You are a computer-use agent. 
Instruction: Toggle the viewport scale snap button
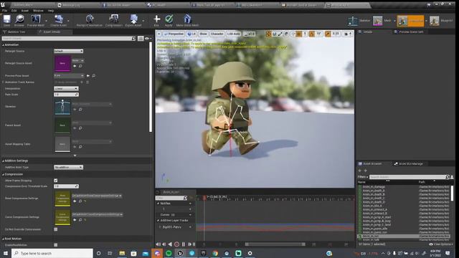328,34
